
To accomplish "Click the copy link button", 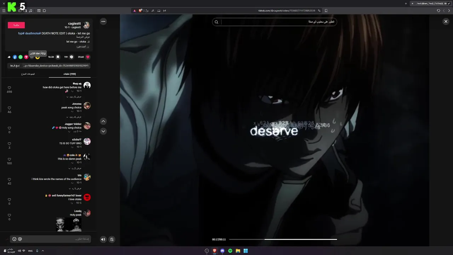I will [x=15, y=66].
